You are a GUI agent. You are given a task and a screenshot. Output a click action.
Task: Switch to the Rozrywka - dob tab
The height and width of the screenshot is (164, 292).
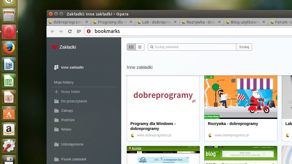pos(201,22)
